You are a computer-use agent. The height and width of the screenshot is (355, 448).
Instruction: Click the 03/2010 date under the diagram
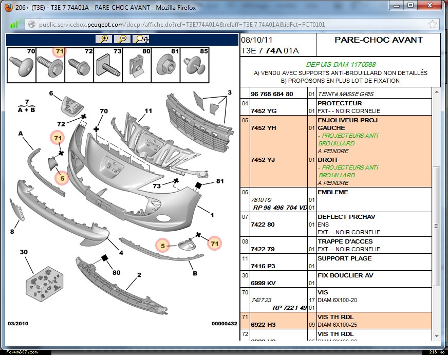tap(18, 324)
